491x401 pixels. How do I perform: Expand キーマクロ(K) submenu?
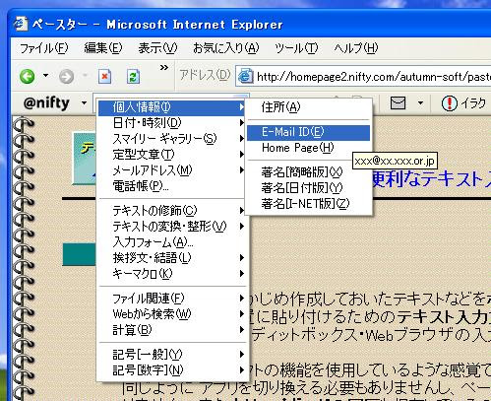pos(172,274)
